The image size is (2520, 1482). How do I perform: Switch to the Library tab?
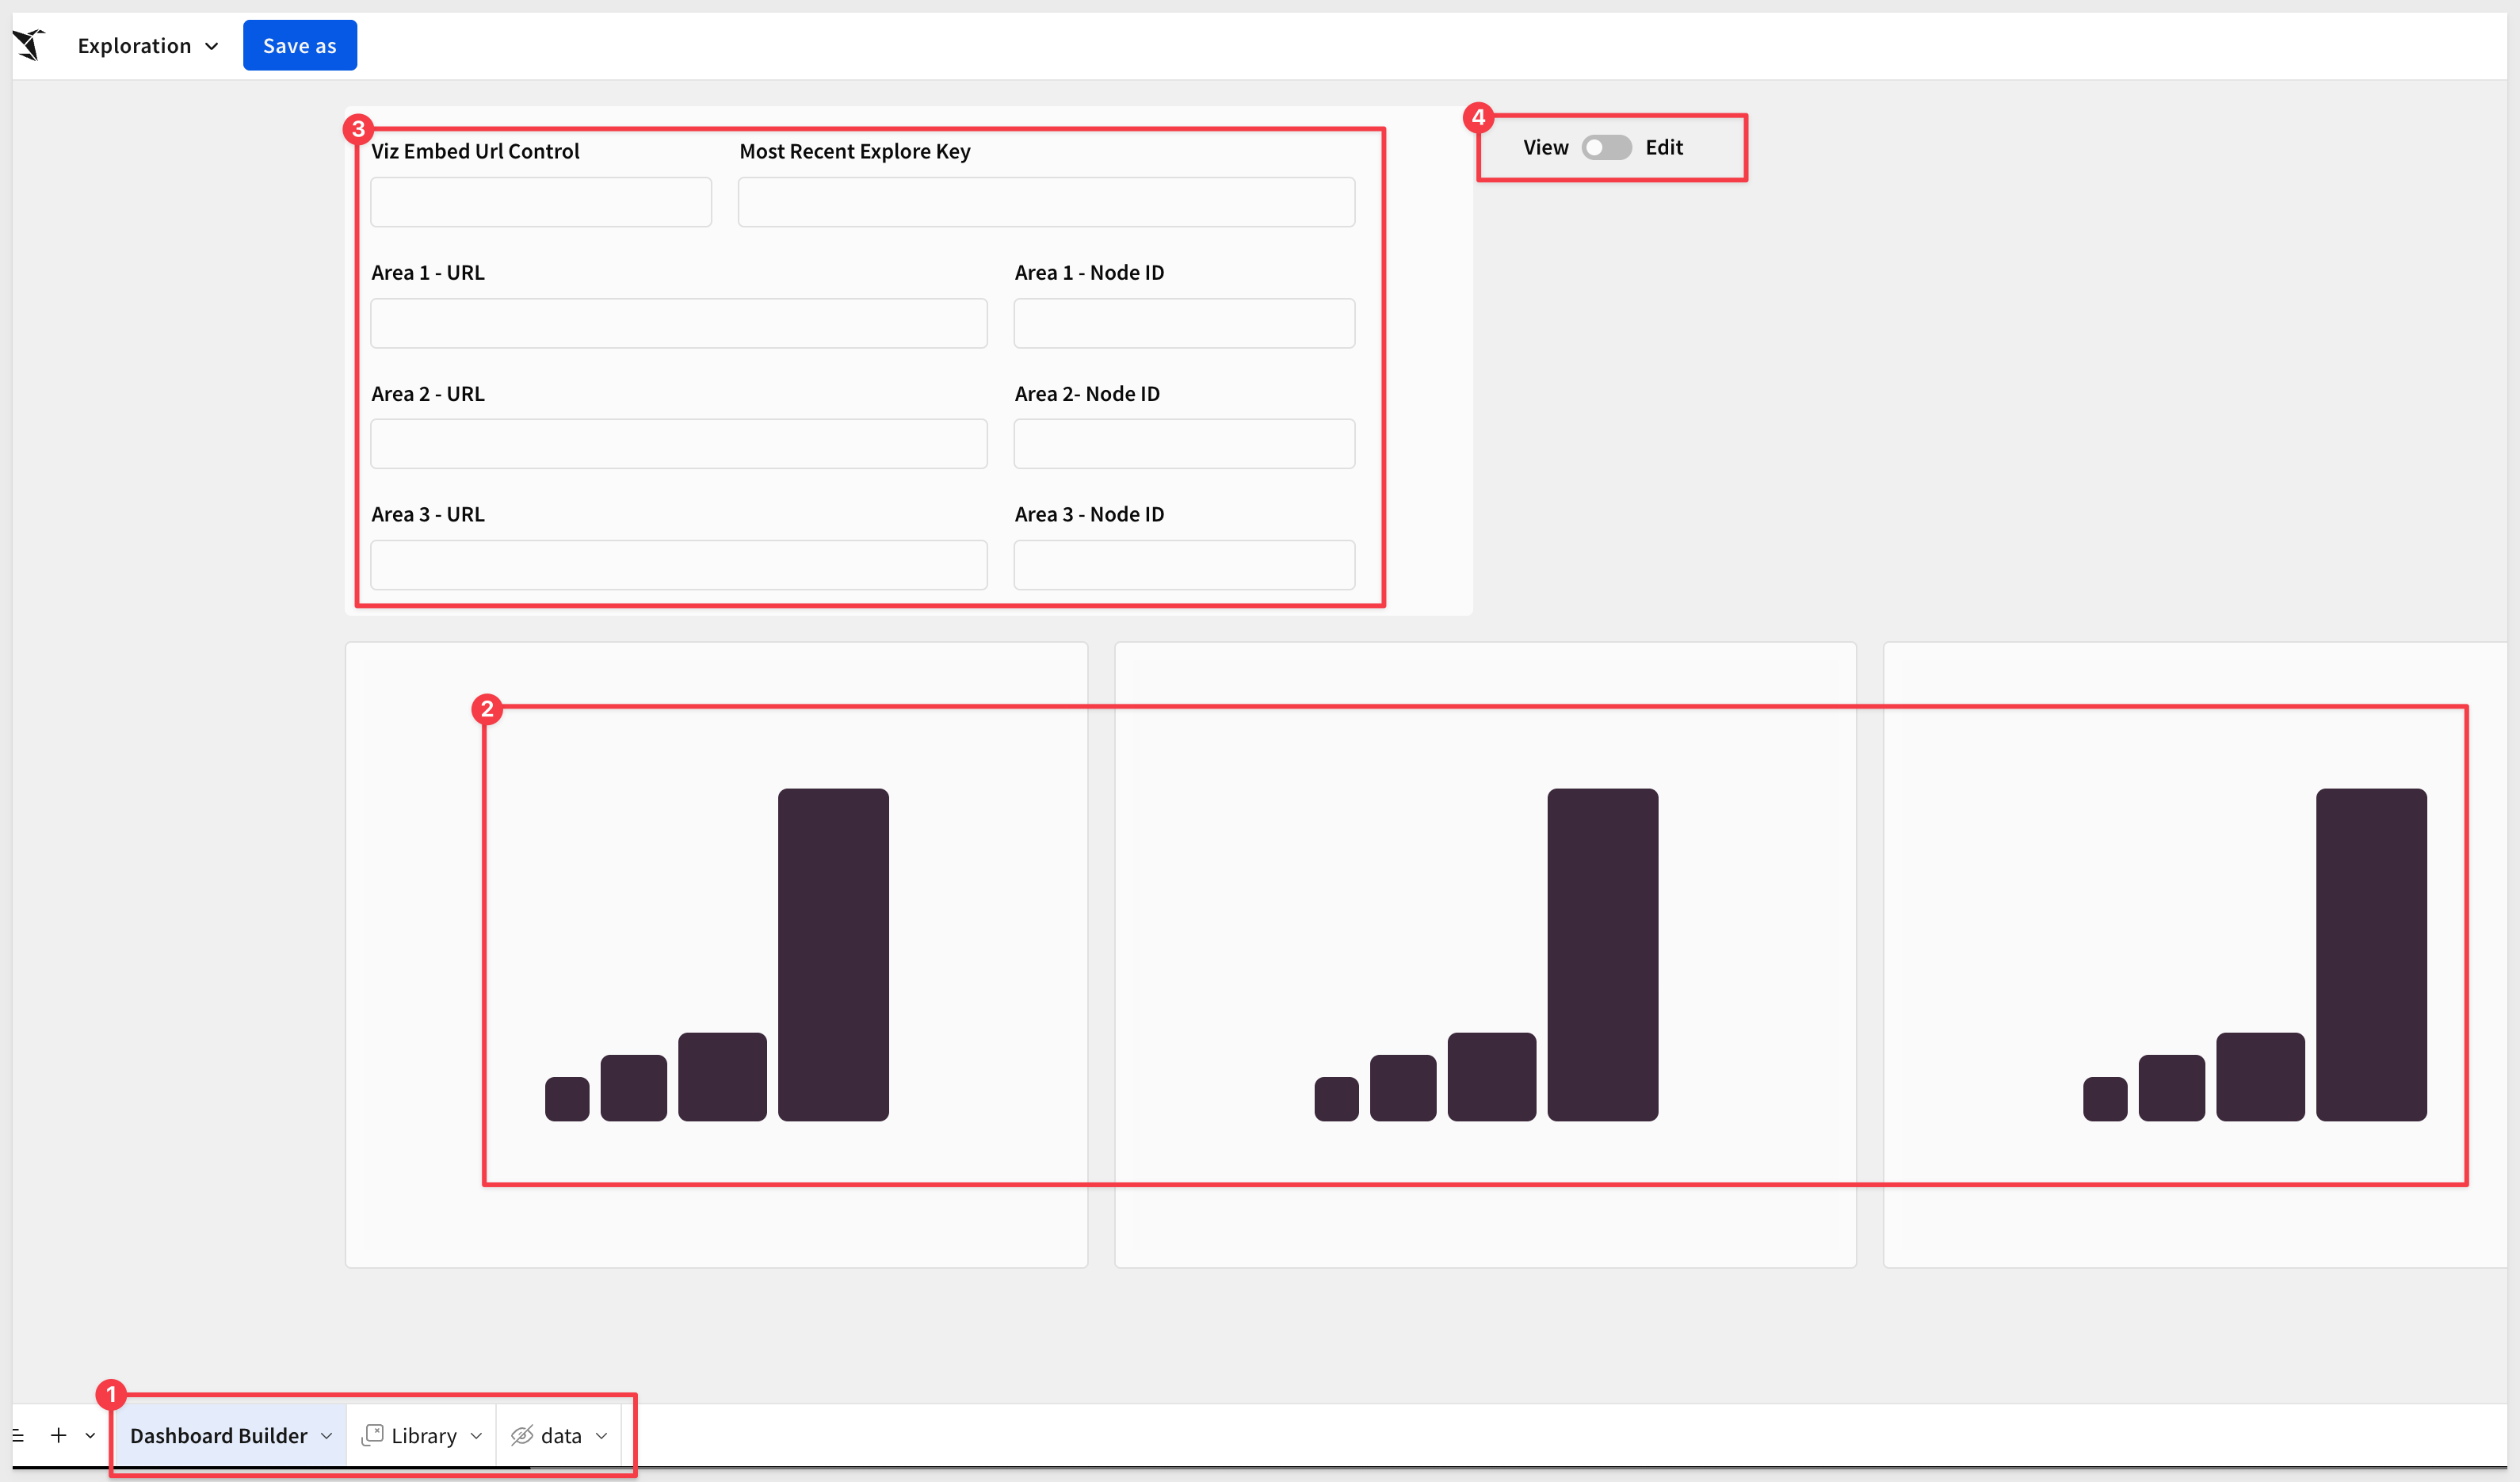[424, 1436]
